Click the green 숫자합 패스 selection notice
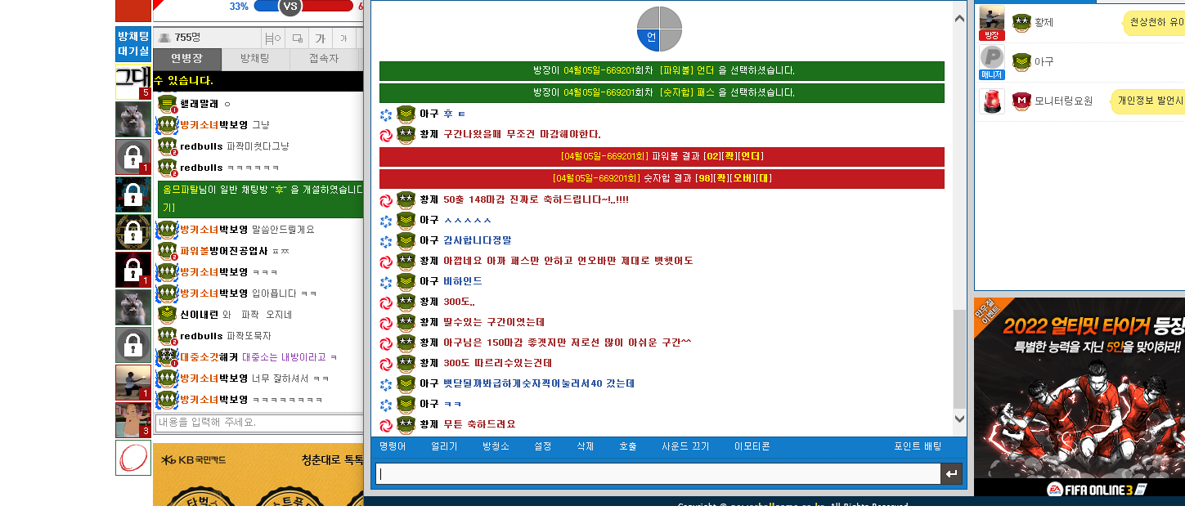 [662, 92]
